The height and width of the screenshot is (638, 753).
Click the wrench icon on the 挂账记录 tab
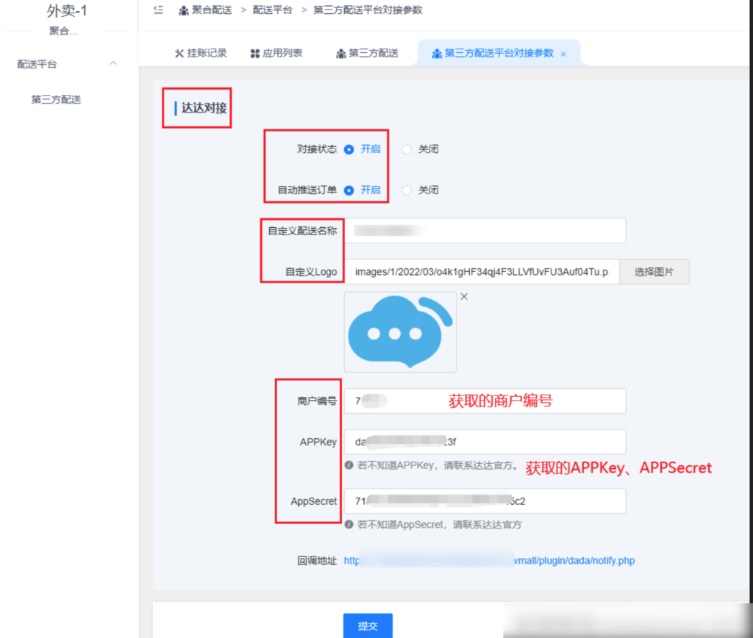[179, 53]
